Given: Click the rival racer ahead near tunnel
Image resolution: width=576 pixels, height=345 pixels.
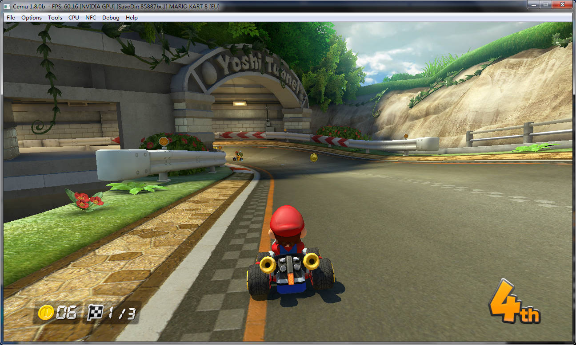Looking at the screenshot, I should [x=239, y=156].
